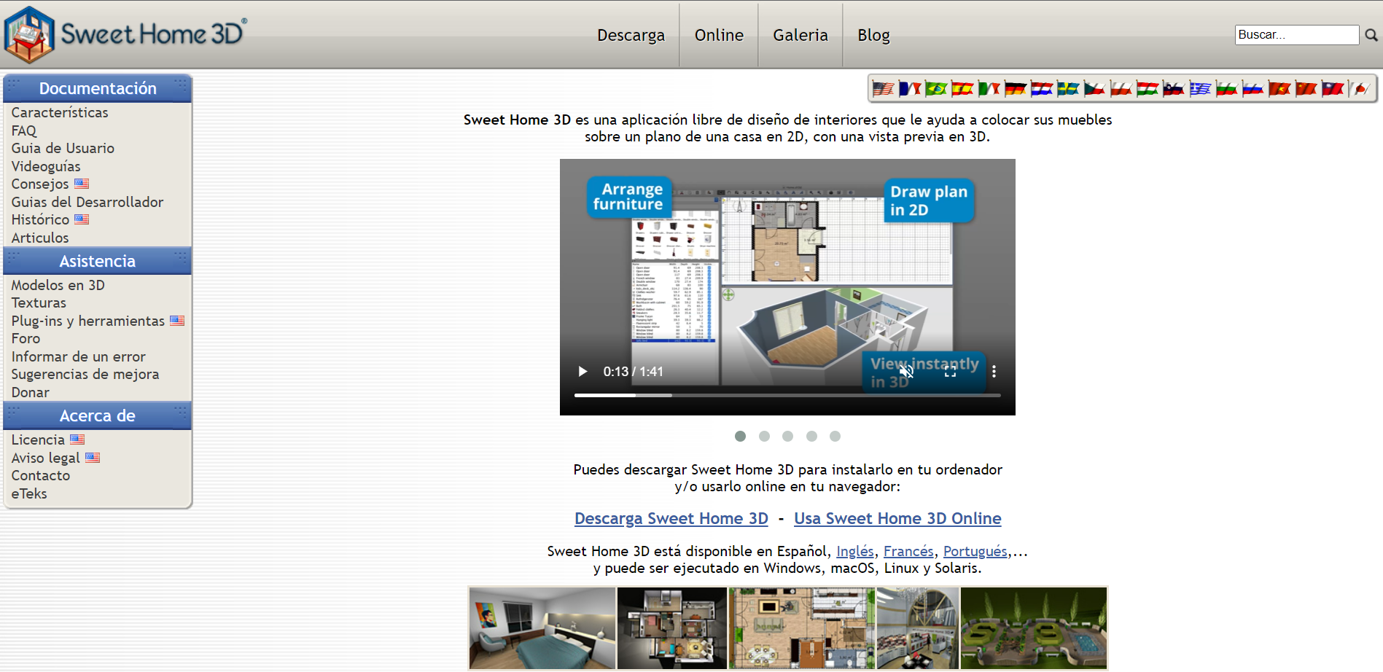Click the Buscar search field
Screen dimensions: 1383x672
1296,34
